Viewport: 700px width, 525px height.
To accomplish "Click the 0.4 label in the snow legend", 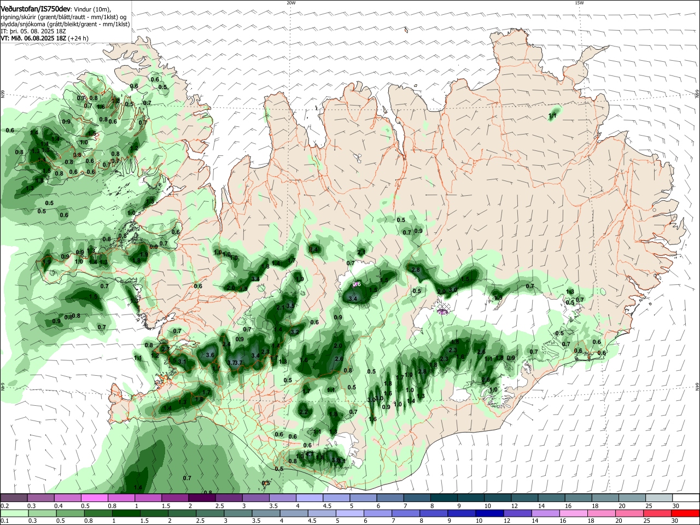I will (59, 506).
